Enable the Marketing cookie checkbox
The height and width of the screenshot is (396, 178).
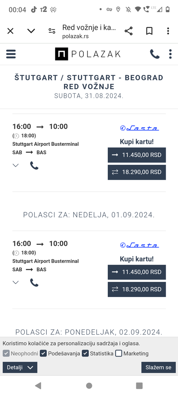click(x=119, y=353)
